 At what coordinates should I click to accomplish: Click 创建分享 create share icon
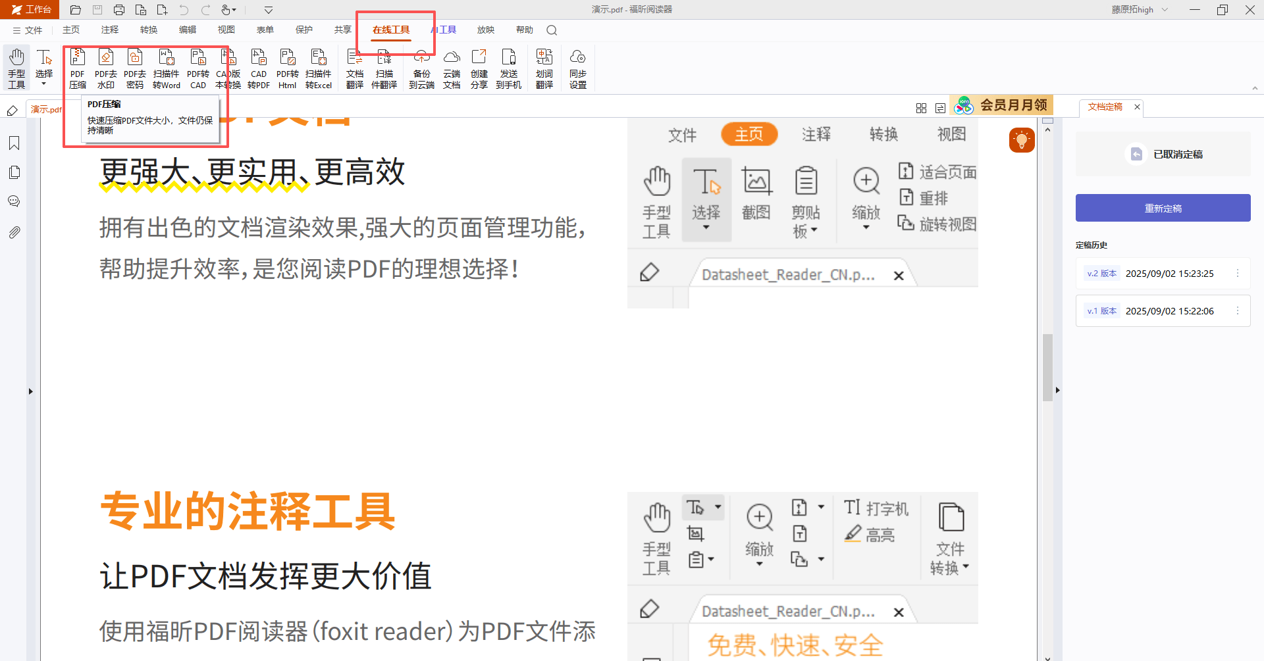[x=479, y=68]
